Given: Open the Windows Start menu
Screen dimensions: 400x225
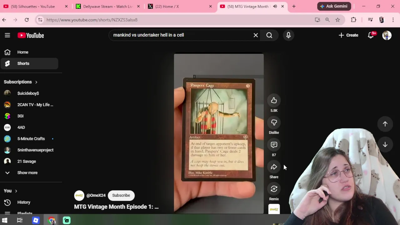Looking at the screenshot, I should (x=5, y=220).
